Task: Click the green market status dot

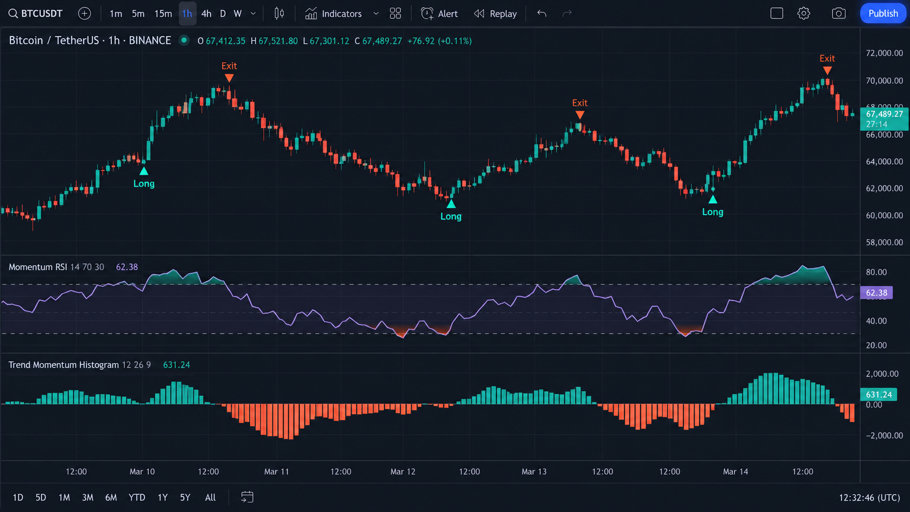Action: pyautogui.click(x=184, y=40)
